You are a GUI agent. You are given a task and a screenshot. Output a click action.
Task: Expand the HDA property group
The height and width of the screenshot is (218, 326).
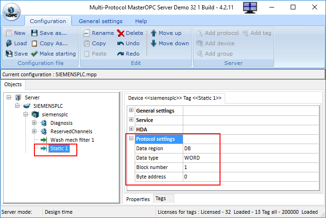[x=131, y=129]
